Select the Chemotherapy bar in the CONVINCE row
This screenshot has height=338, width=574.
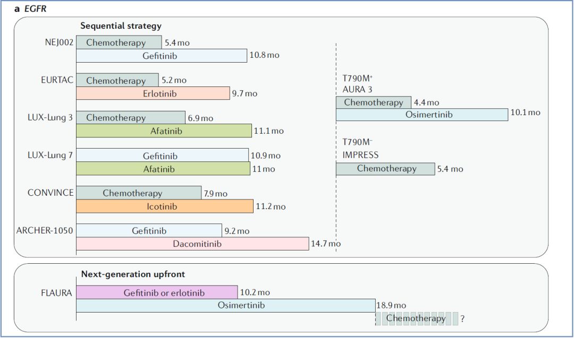[x=139, y=193]
